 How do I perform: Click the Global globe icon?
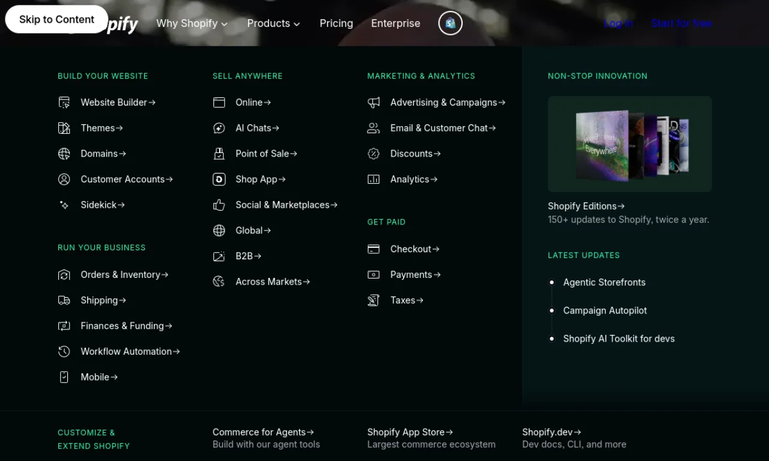[219, 230]
